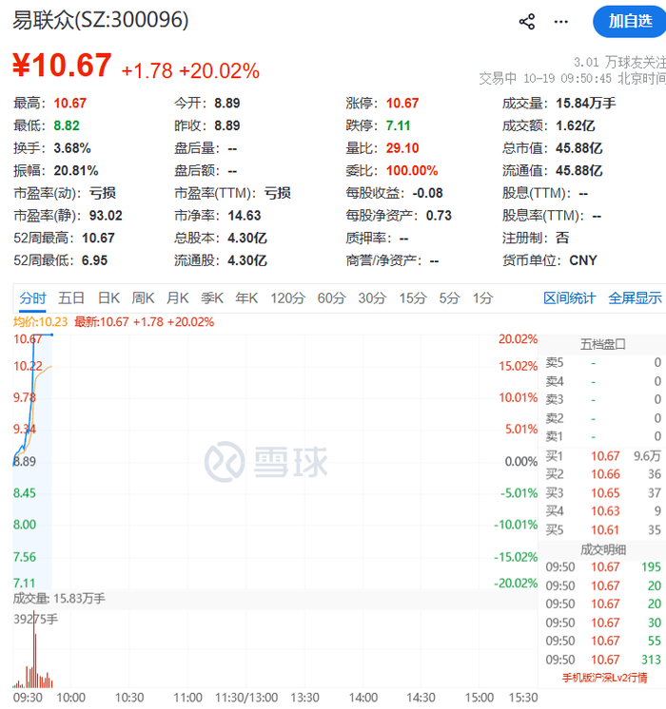
Task: Switch to 日K chart tab
Action: tap(109, 298)
